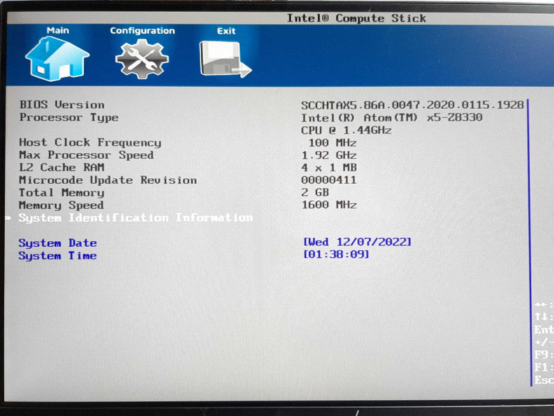
Task: Edit the system date field 12/07/2022
Action: coord(357,242)
